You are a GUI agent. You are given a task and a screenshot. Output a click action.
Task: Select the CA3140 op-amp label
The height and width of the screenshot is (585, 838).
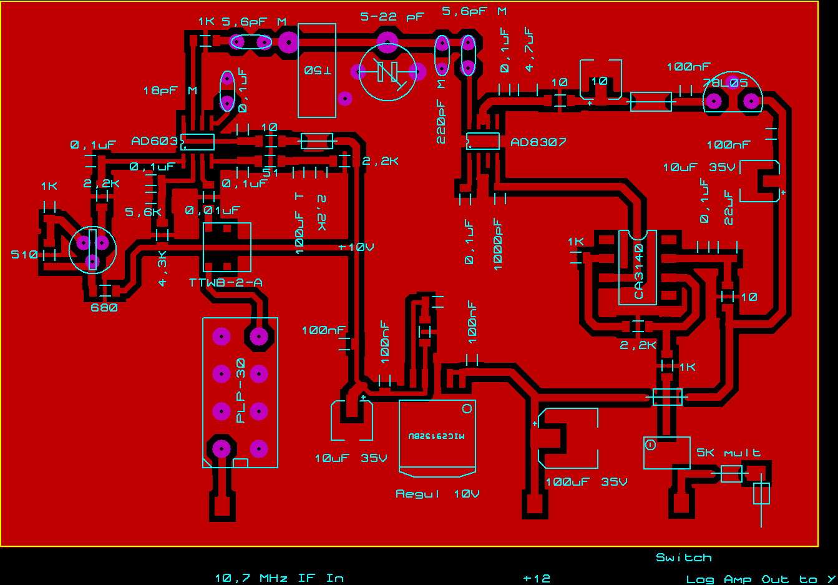point(638,272)
